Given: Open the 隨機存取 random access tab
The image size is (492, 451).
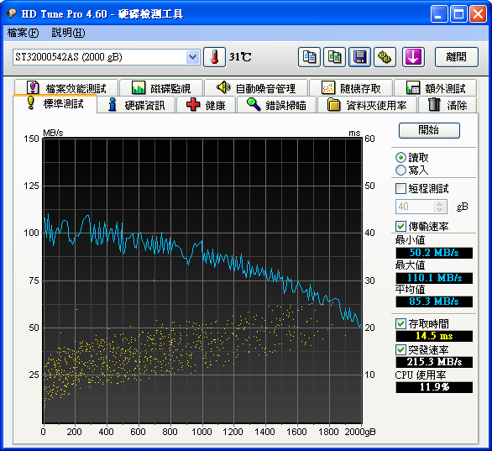Looking at the screenshot, I should 351,88.
